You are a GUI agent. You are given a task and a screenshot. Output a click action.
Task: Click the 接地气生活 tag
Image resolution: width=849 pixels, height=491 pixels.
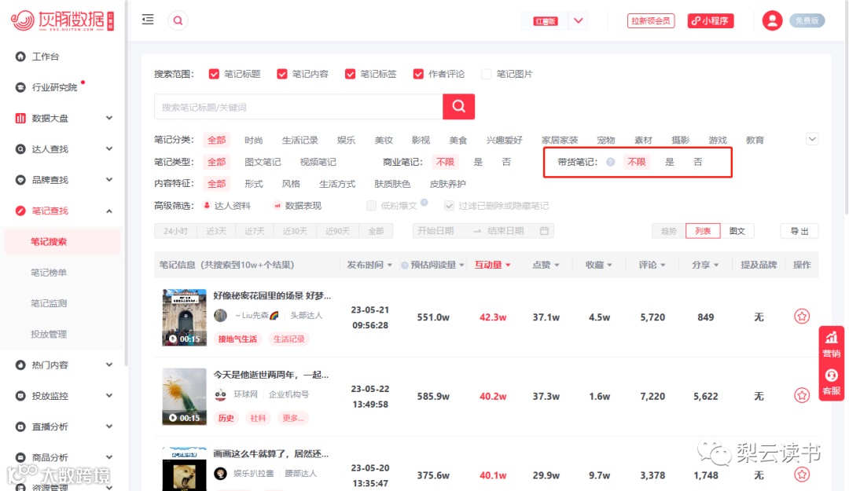point(237,339)
